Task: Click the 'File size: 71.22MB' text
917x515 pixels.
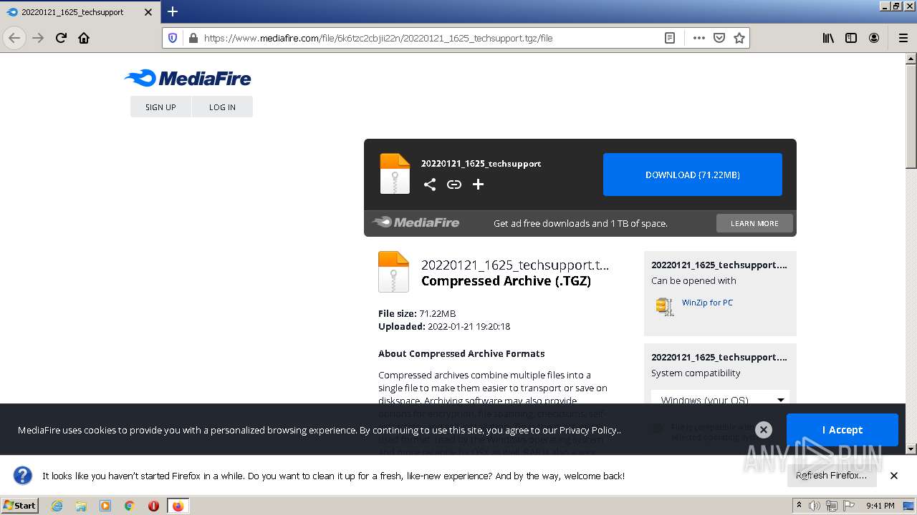Action: [417, 313]
